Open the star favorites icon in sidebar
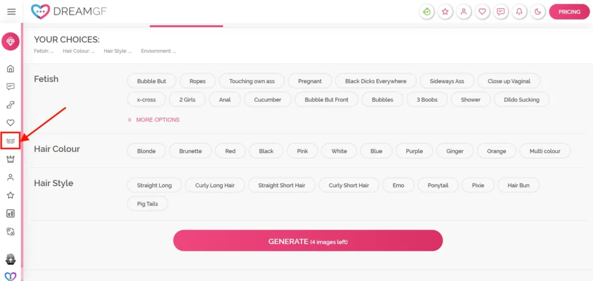 pyautogui.click(x=10, y=195)
